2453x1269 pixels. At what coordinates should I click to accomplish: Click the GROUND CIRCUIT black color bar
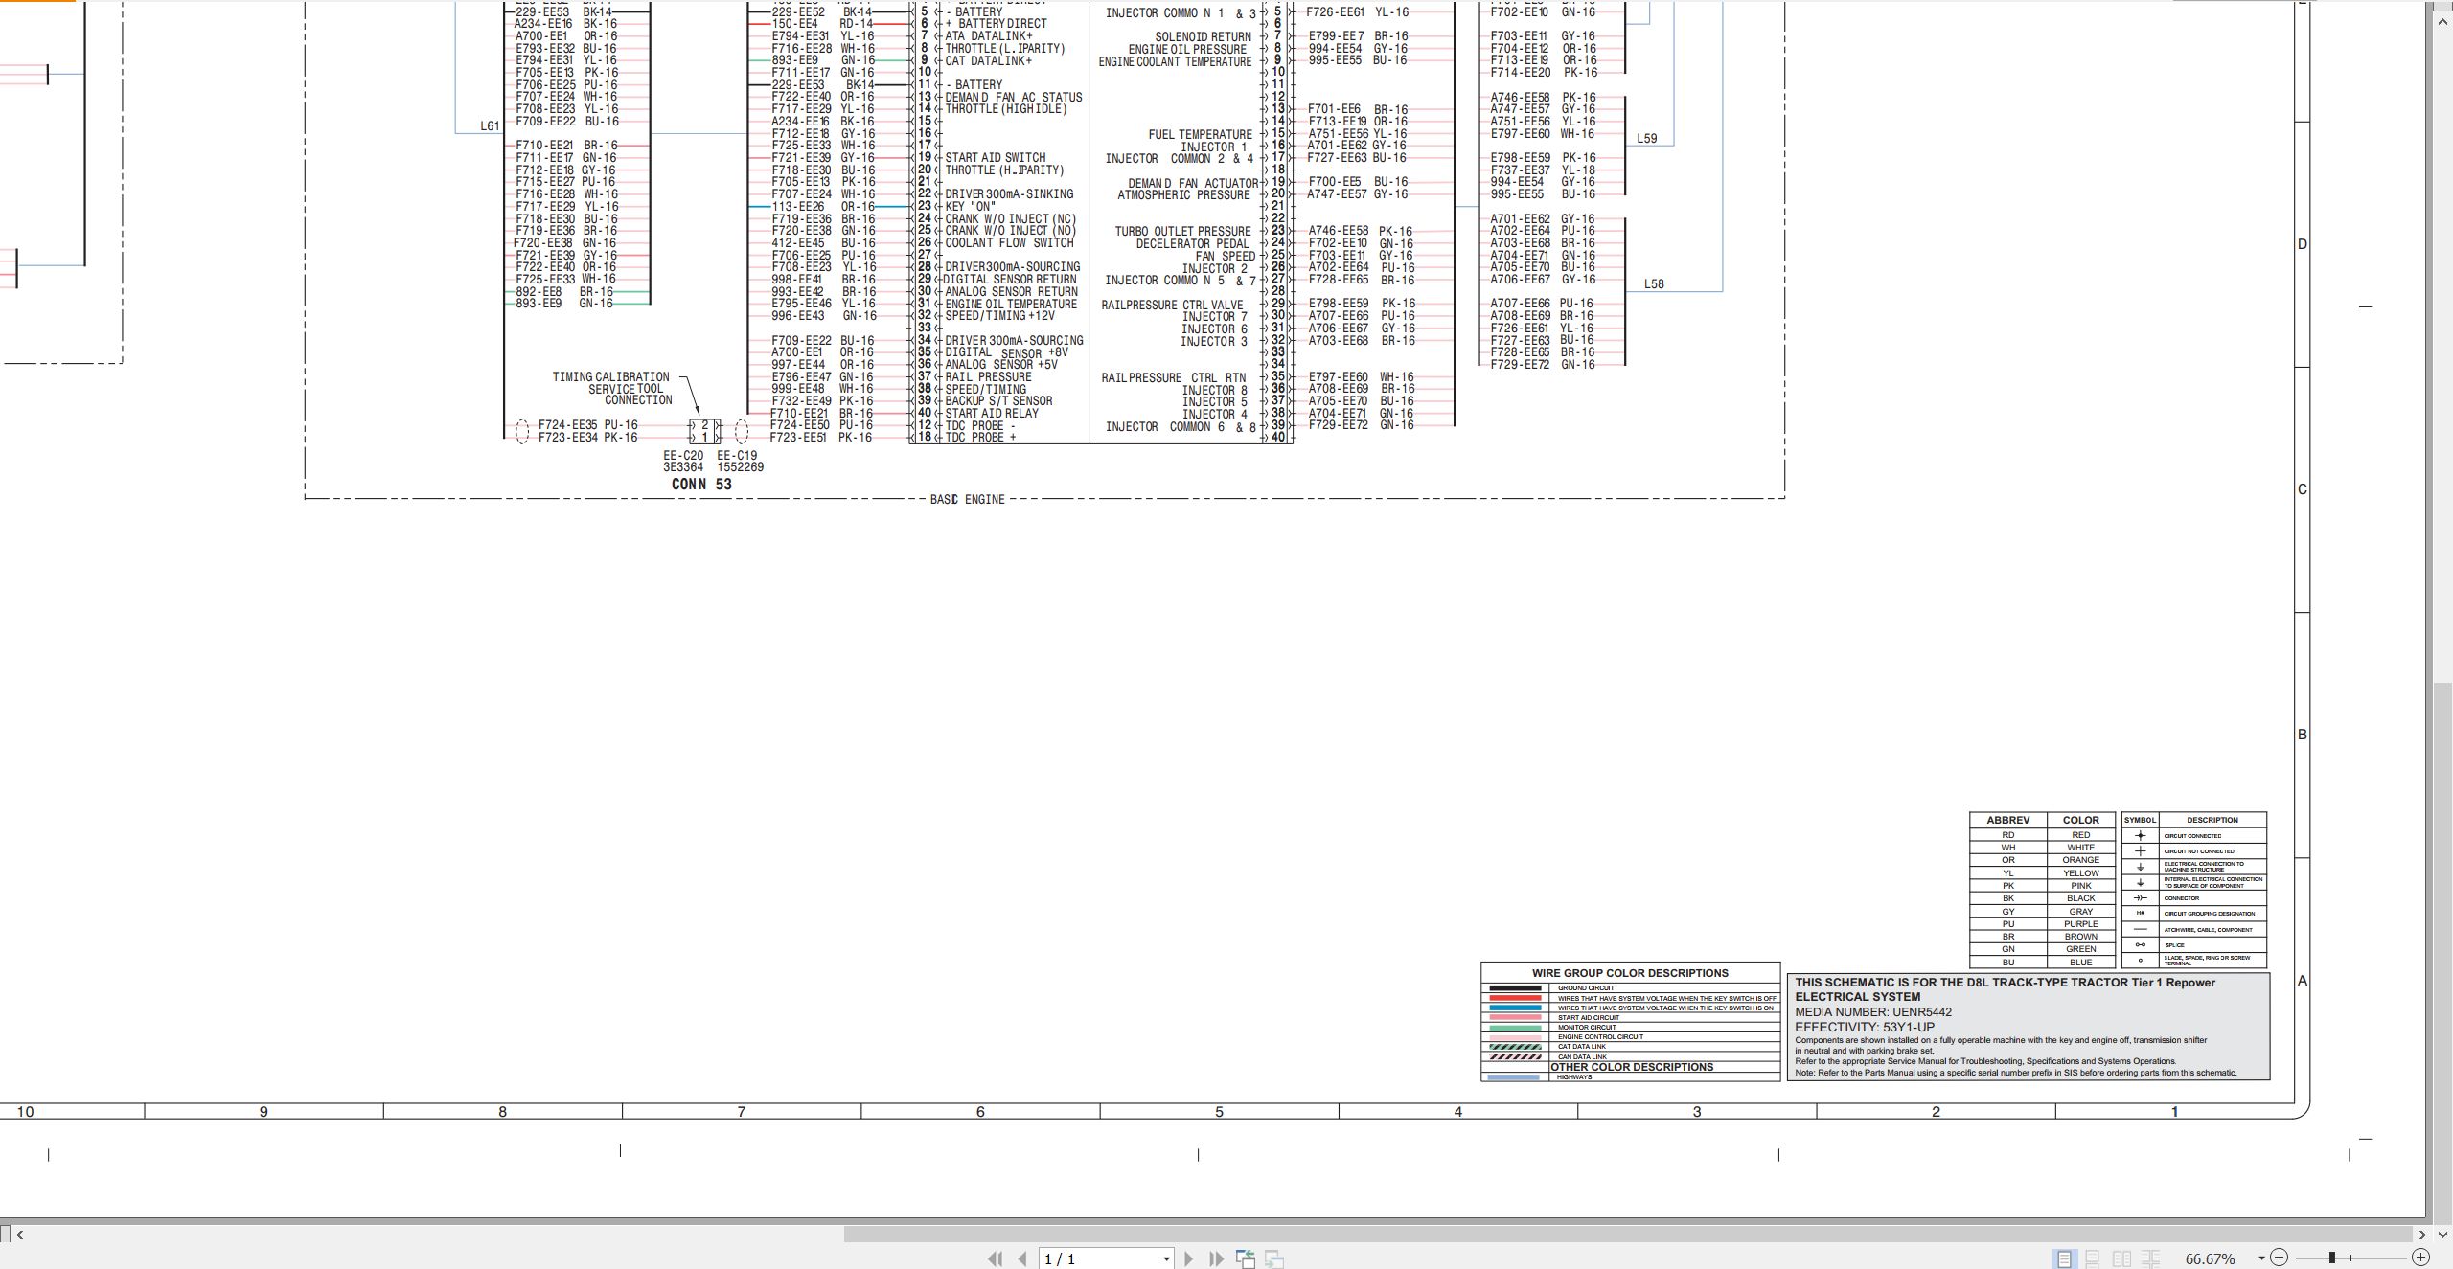coord(1514,988)
